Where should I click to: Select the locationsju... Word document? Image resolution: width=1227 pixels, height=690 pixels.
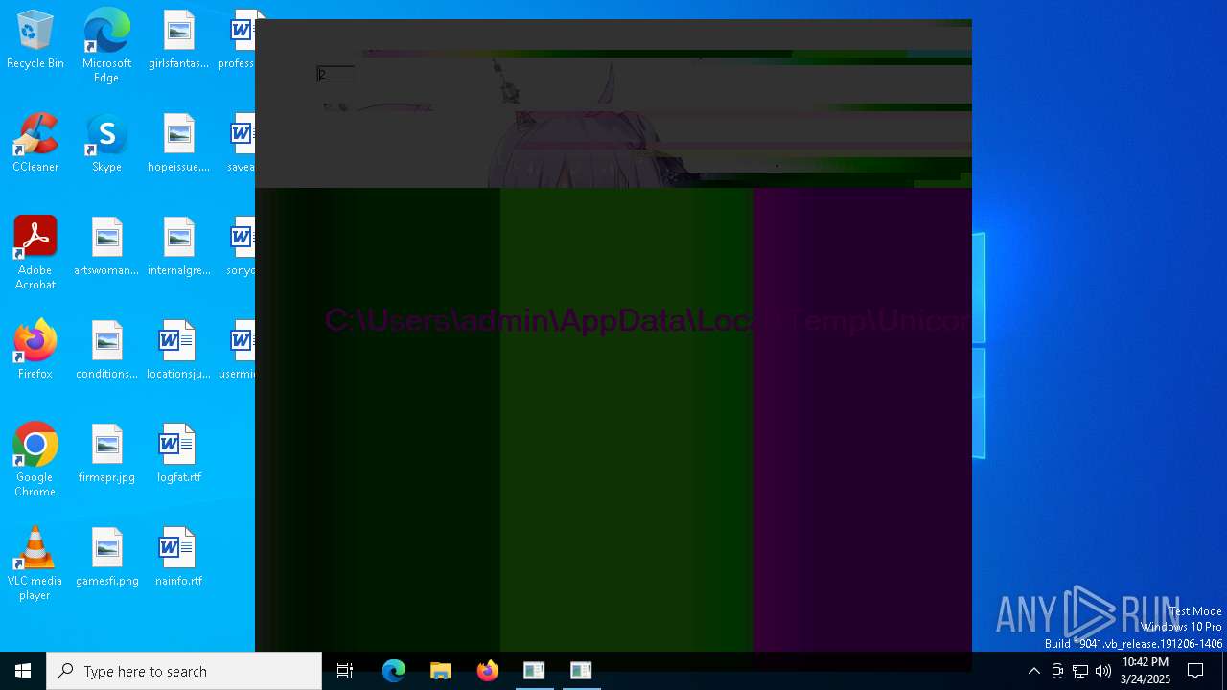coord(178,351)
